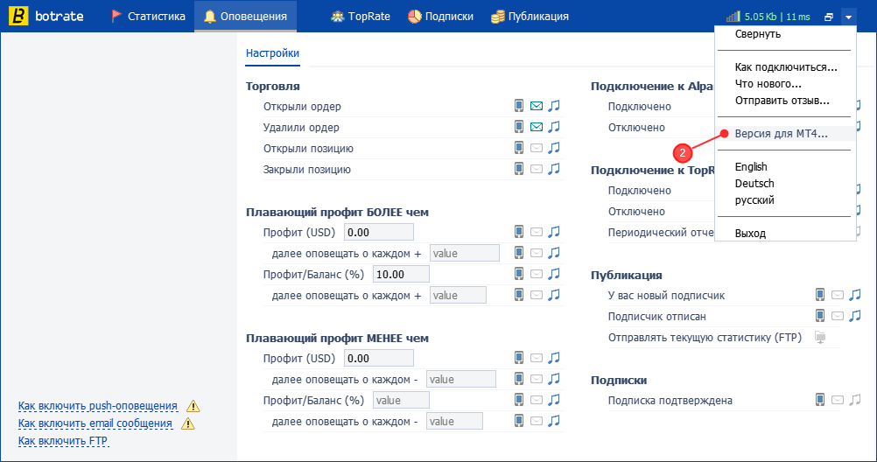
Task: Open Как включить FTP link
Action: [63, 441]
